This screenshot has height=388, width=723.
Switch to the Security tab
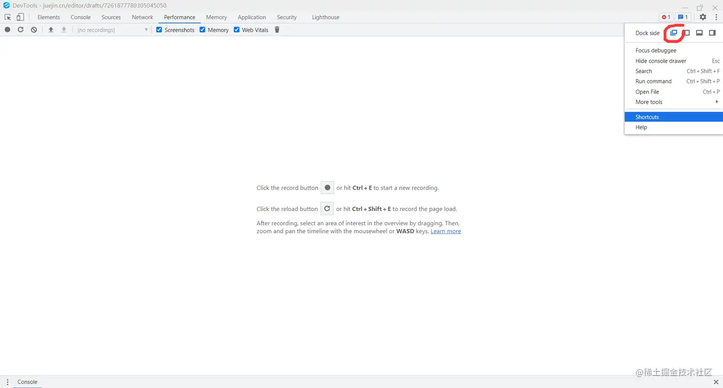coord(287,17)
